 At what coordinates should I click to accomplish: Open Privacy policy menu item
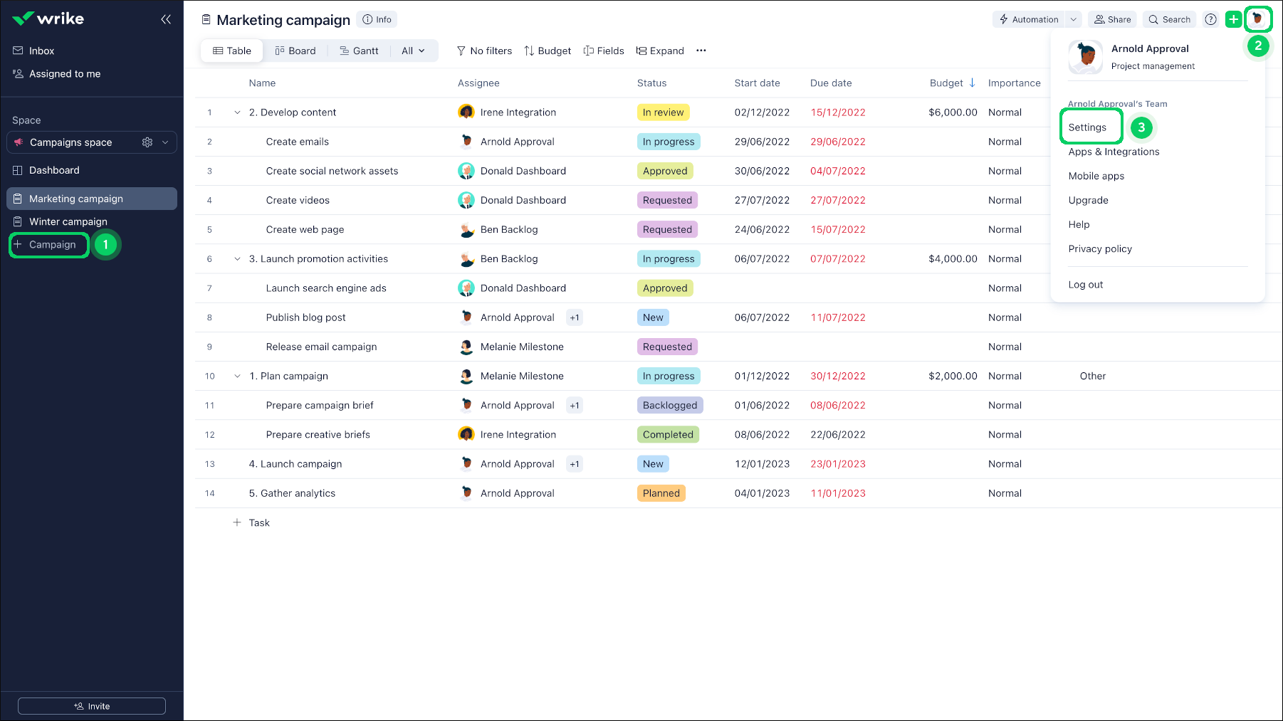[1100, 248]
